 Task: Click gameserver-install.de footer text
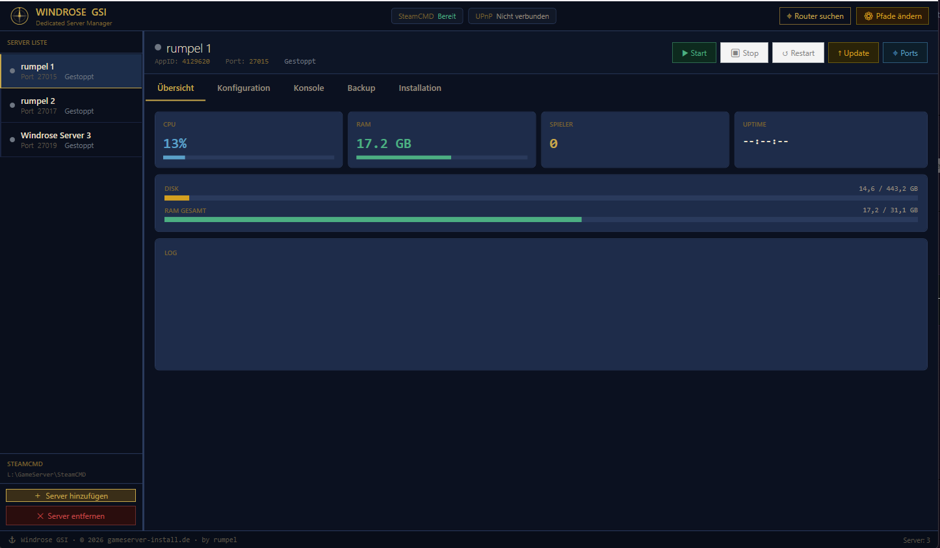148,540
